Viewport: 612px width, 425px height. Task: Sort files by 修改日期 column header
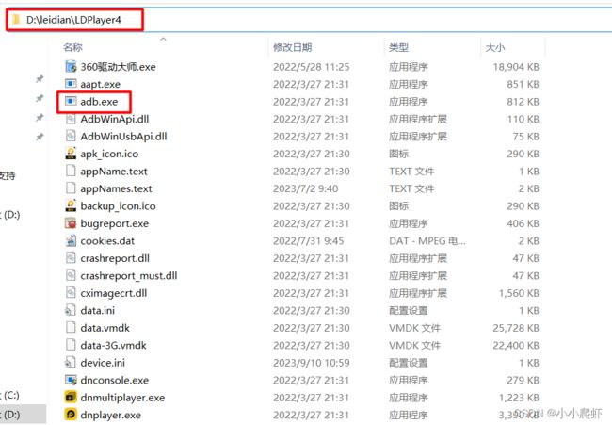[x=292, y=47]
